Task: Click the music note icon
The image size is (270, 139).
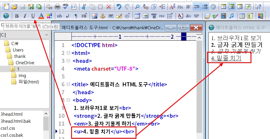Action: tap(232, 16)
